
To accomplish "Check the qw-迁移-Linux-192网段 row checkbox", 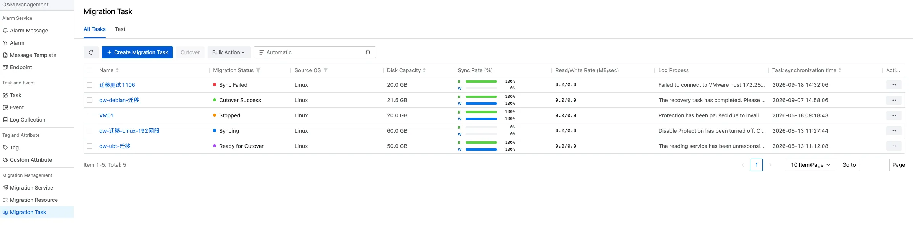I will 90,131.
